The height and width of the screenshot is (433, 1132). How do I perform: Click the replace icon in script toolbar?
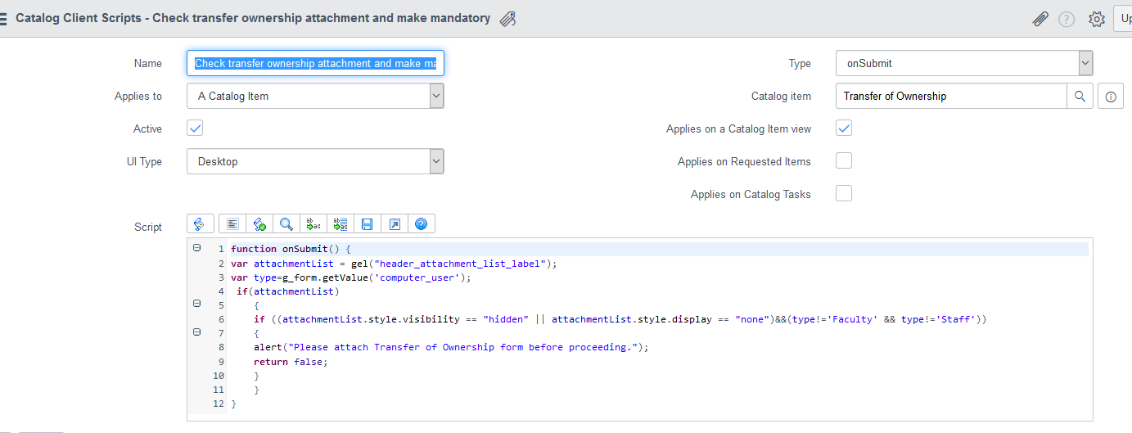(x=313, y=223)
